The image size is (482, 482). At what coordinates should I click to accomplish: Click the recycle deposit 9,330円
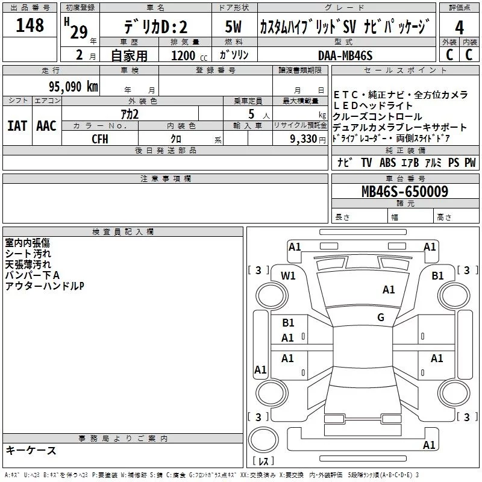click(308, 139)
